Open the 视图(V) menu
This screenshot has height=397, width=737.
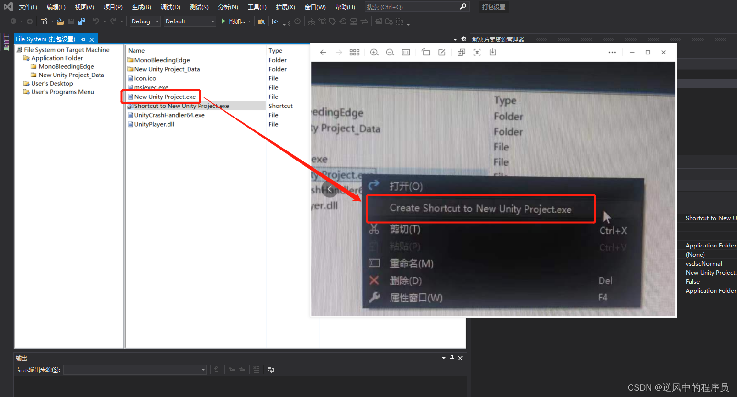pos(84,7)
